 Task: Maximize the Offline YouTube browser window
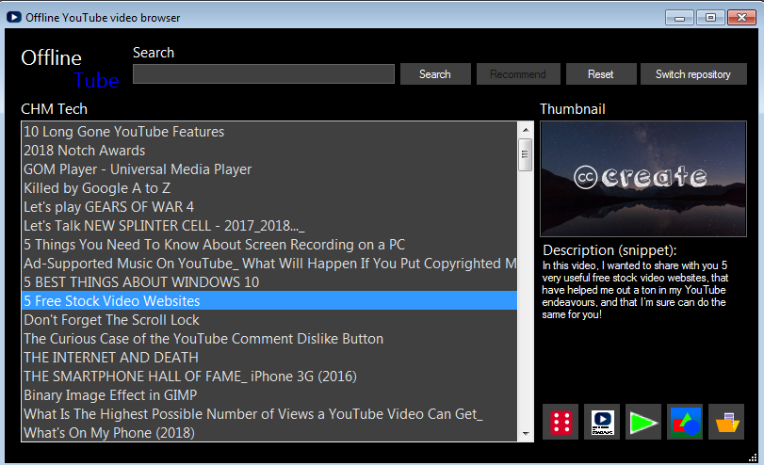coord(709,17)
